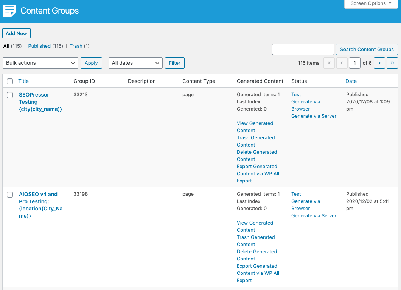Click "page" content type in SEOPressor row
The image size is (401, 290).
tap(188, 94)
